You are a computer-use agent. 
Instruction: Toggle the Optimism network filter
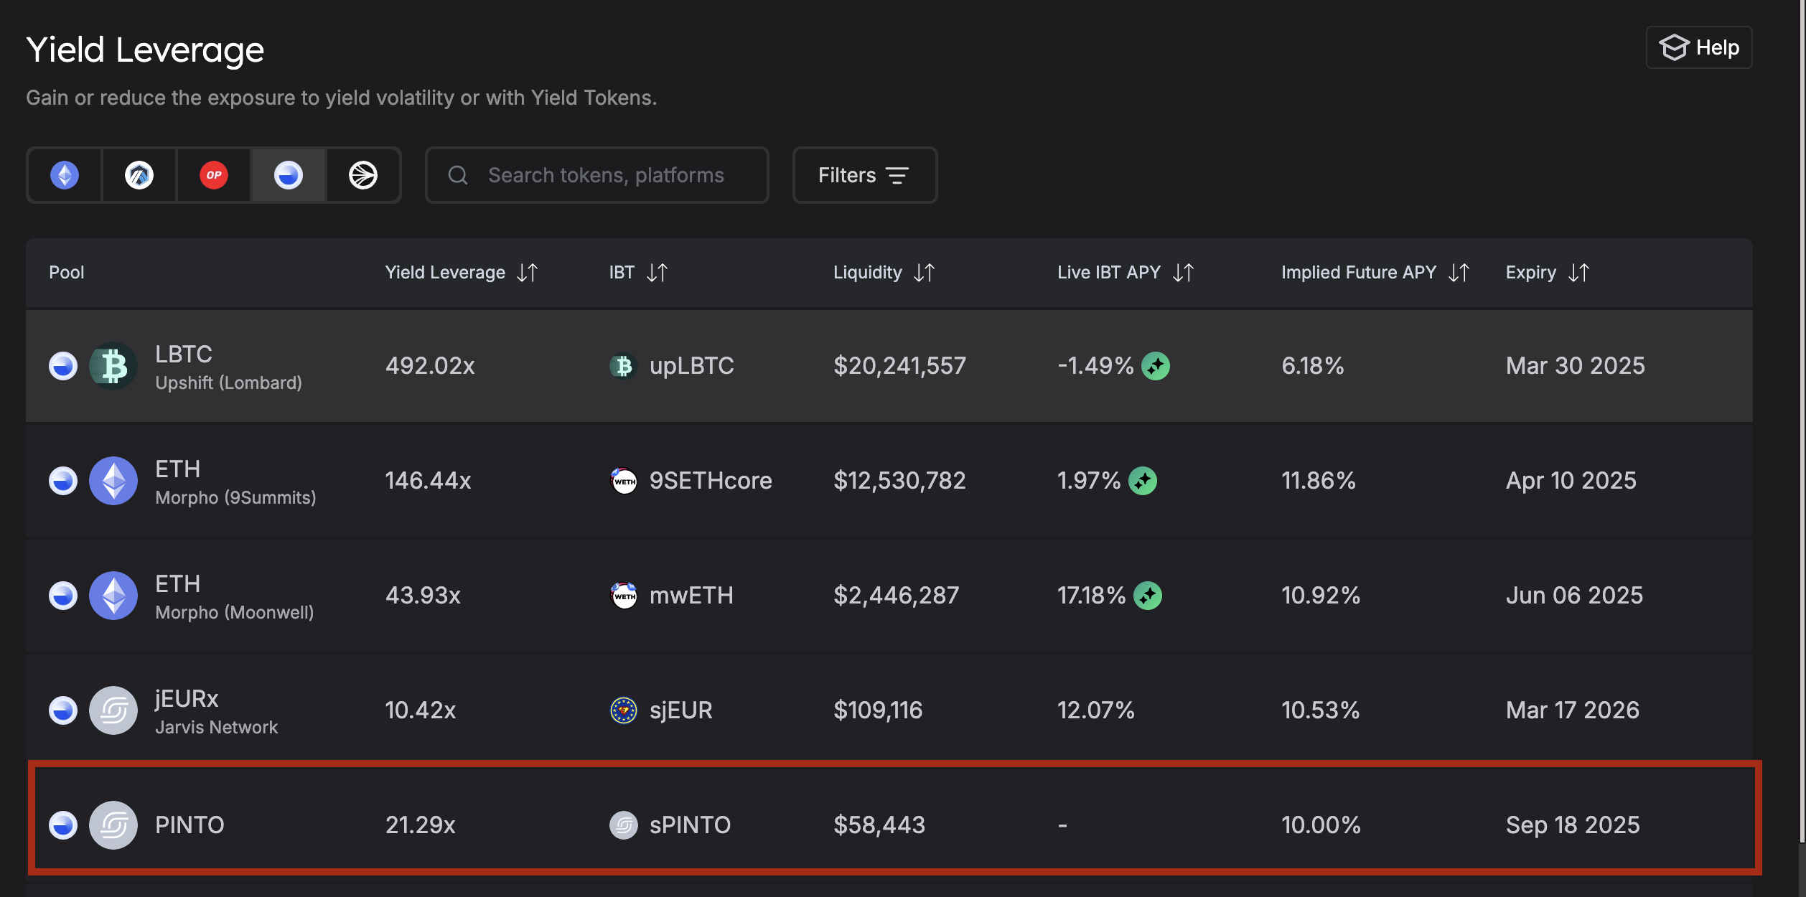click(214, 175)
